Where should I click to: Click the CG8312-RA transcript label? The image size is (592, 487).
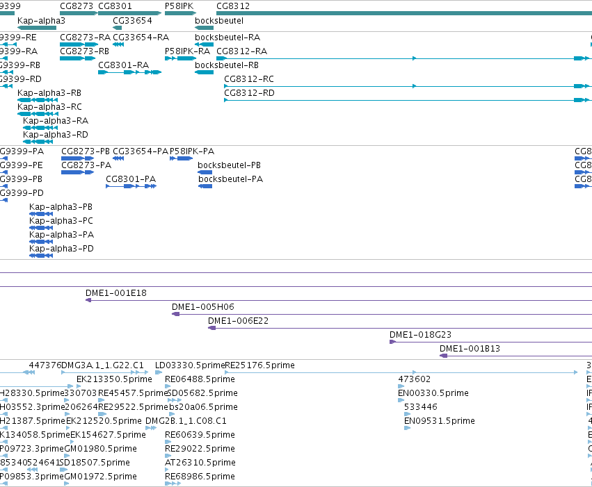[x=241, y=51]
